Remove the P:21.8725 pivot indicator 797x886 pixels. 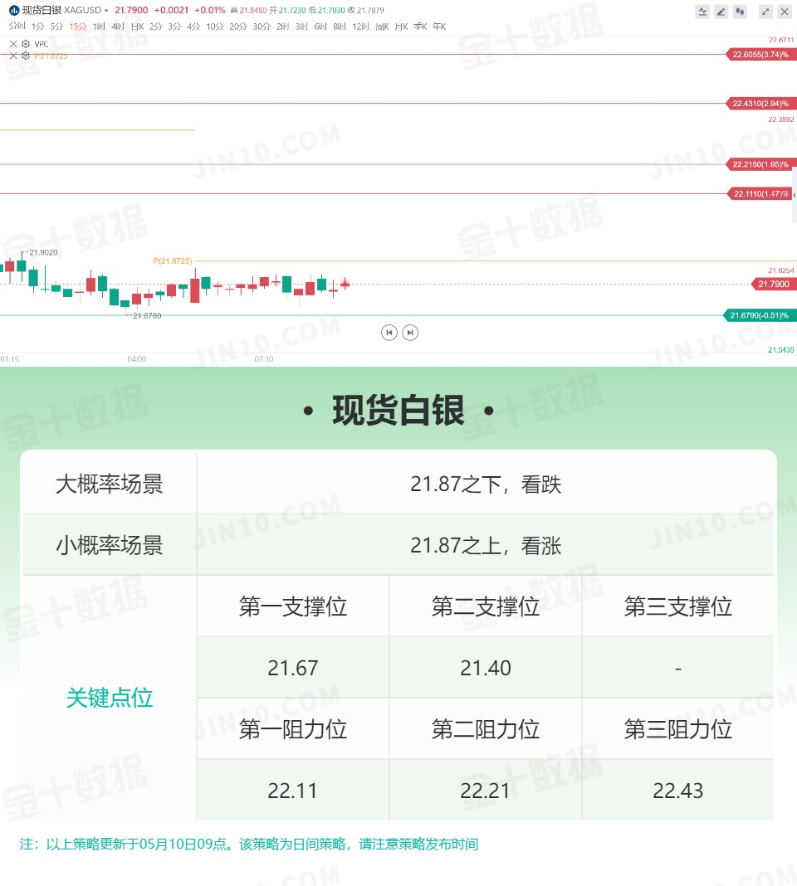pos(13,56)
